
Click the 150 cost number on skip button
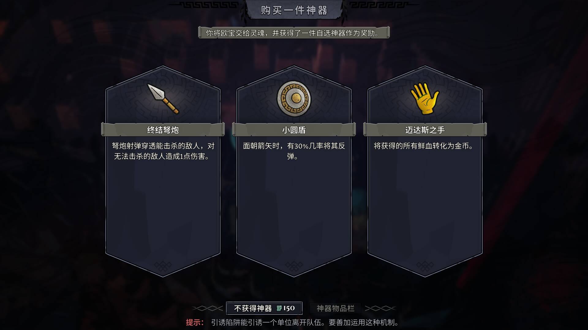[289, 308]
